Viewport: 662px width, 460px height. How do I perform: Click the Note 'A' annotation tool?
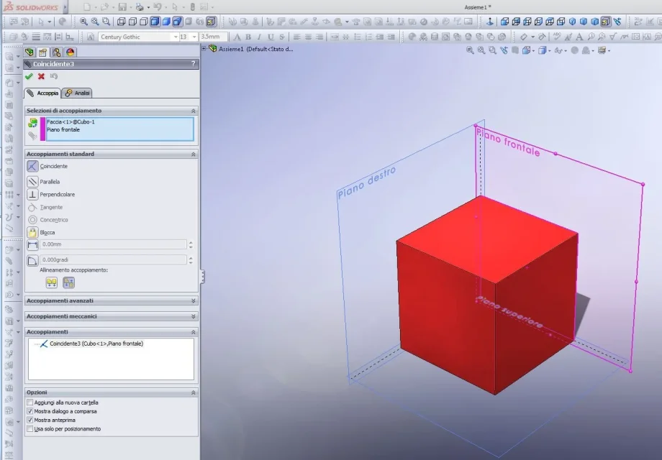[x=579, y=37]
